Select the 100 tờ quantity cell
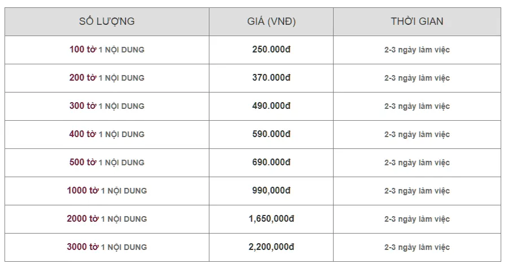Screen dimensions: 508x268 (x=107, y=50)
